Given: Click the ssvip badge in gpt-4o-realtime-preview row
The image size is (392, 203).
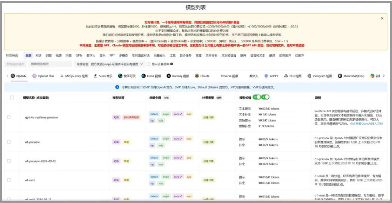Looking at the screenshot, I should (178, 114).
